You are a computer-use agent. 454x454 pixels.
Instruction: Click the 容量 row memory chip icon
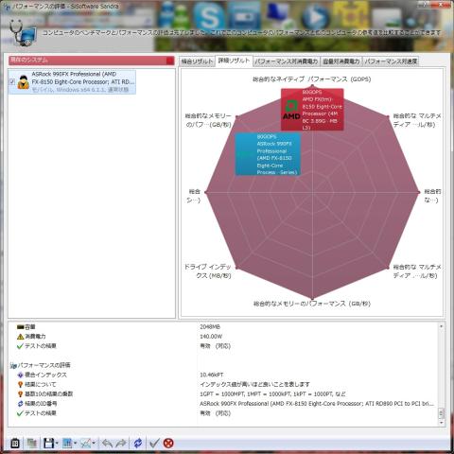pos(20,327)
